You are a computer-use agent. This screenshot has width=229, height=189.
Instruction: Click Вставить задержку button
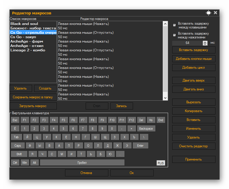point(194,50)
